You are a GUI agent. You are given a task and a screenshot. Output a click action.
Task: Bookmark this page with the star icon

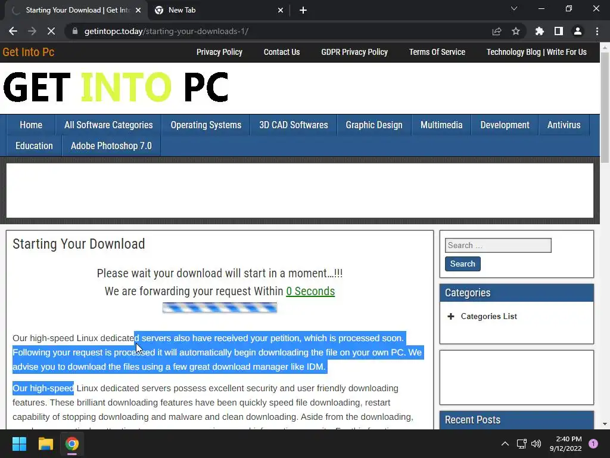click(x=516, y=31)
